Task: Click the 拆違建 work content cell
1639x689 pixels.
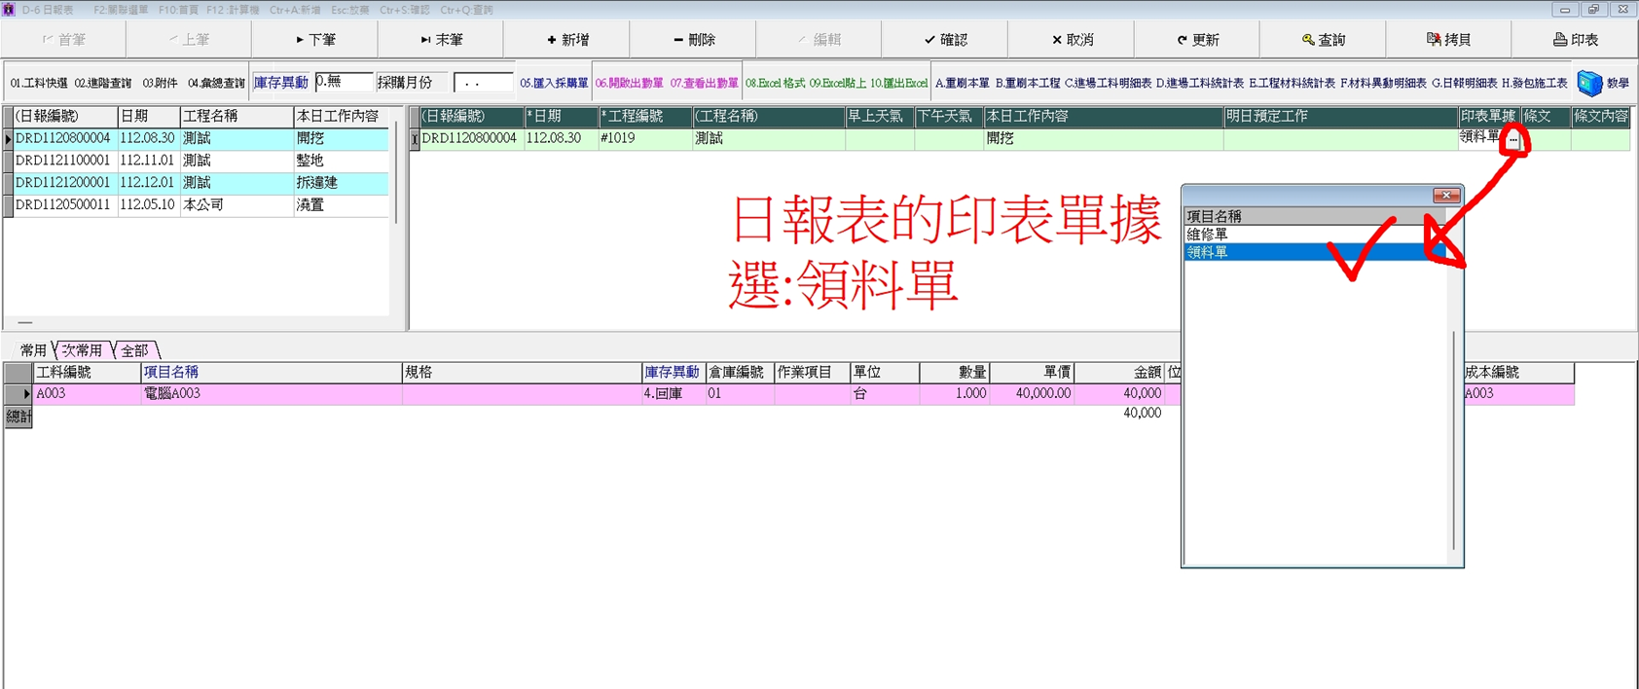Action: (341, 183)
